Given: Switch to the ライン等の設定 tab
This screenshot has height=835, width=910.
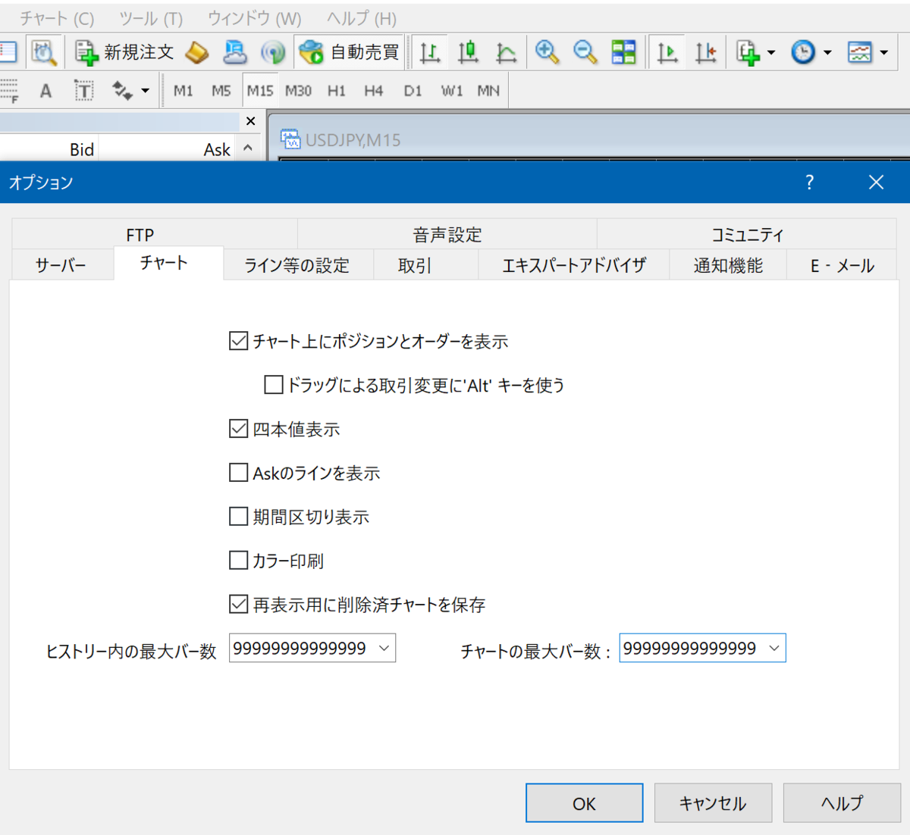Looking at the screenshot, I should click(297, 265).
